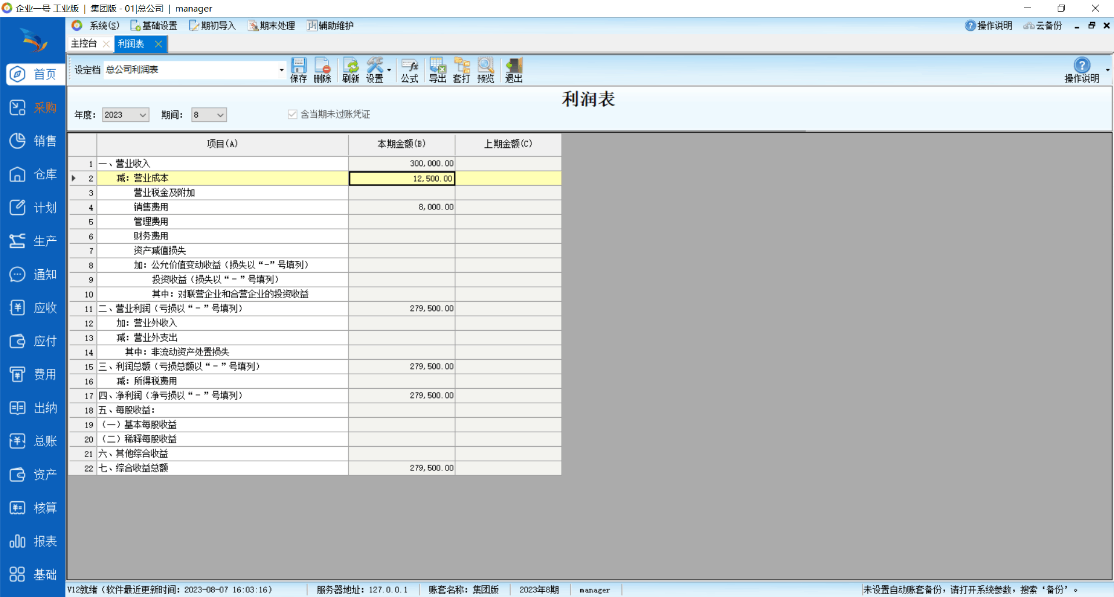Expand the year (年度) dropdown
1114x597 pixels.
tap(142, 115)
